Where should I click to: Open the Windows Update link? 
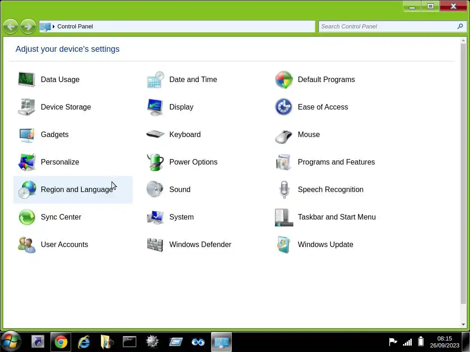tap(325, 245)
